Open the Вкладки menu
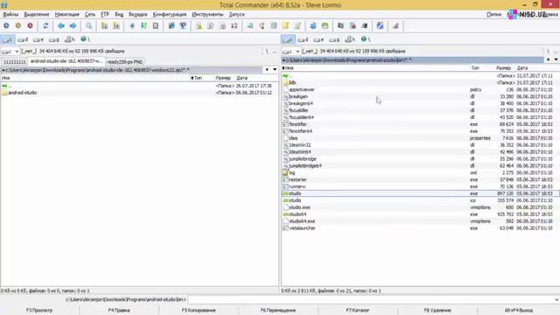 138,14
